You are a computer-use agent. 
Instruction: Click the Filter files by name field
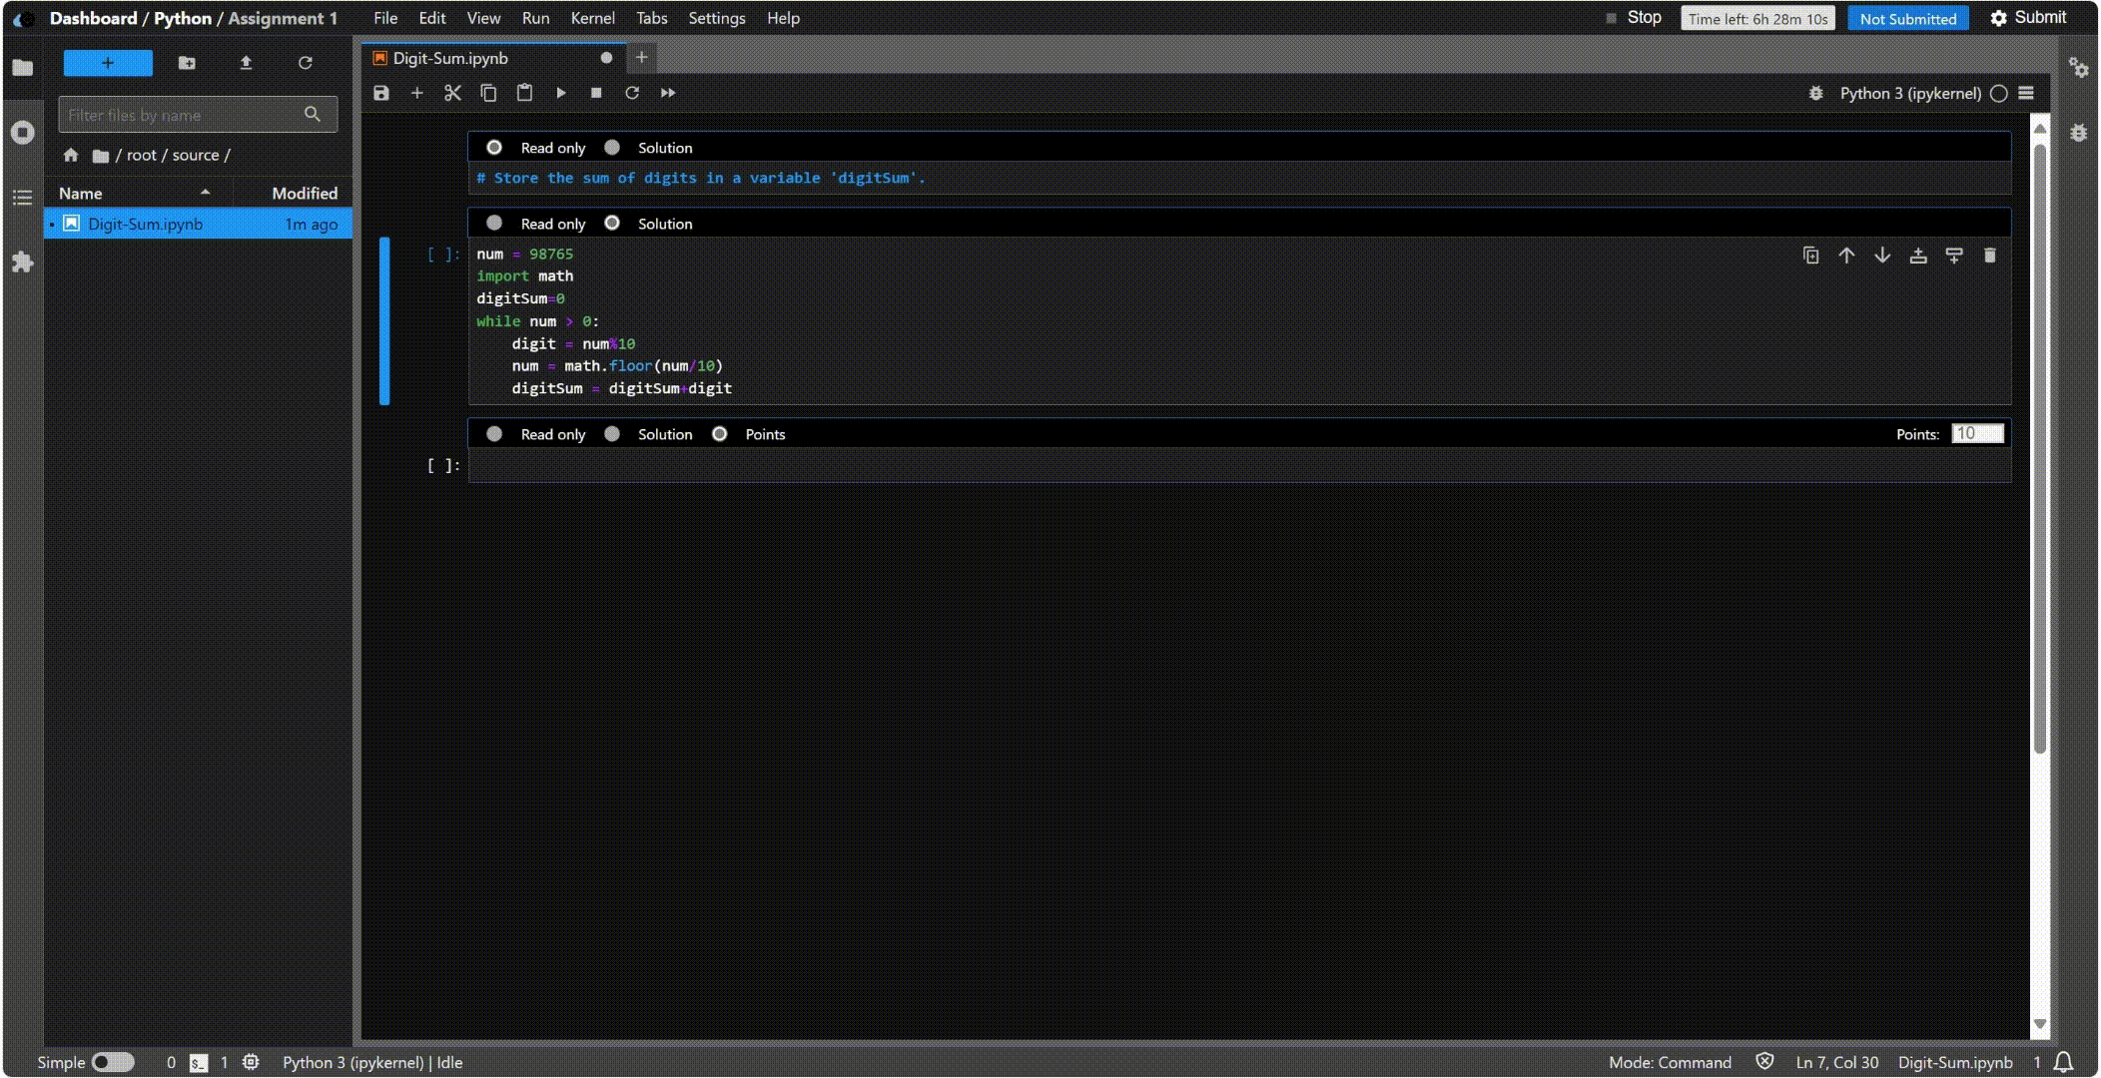point(198,115)
